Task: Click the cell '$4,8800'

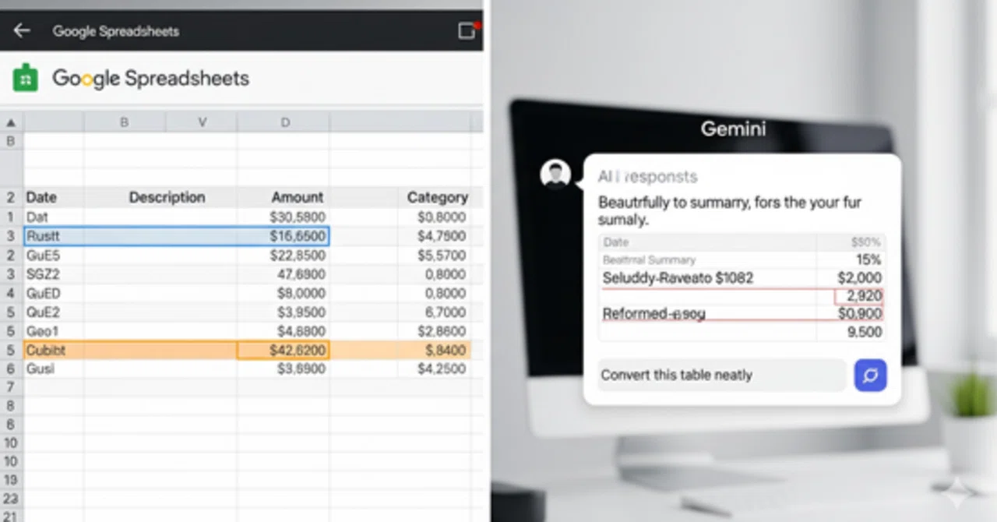Action: pyautogui.click(x=284, y=331)
